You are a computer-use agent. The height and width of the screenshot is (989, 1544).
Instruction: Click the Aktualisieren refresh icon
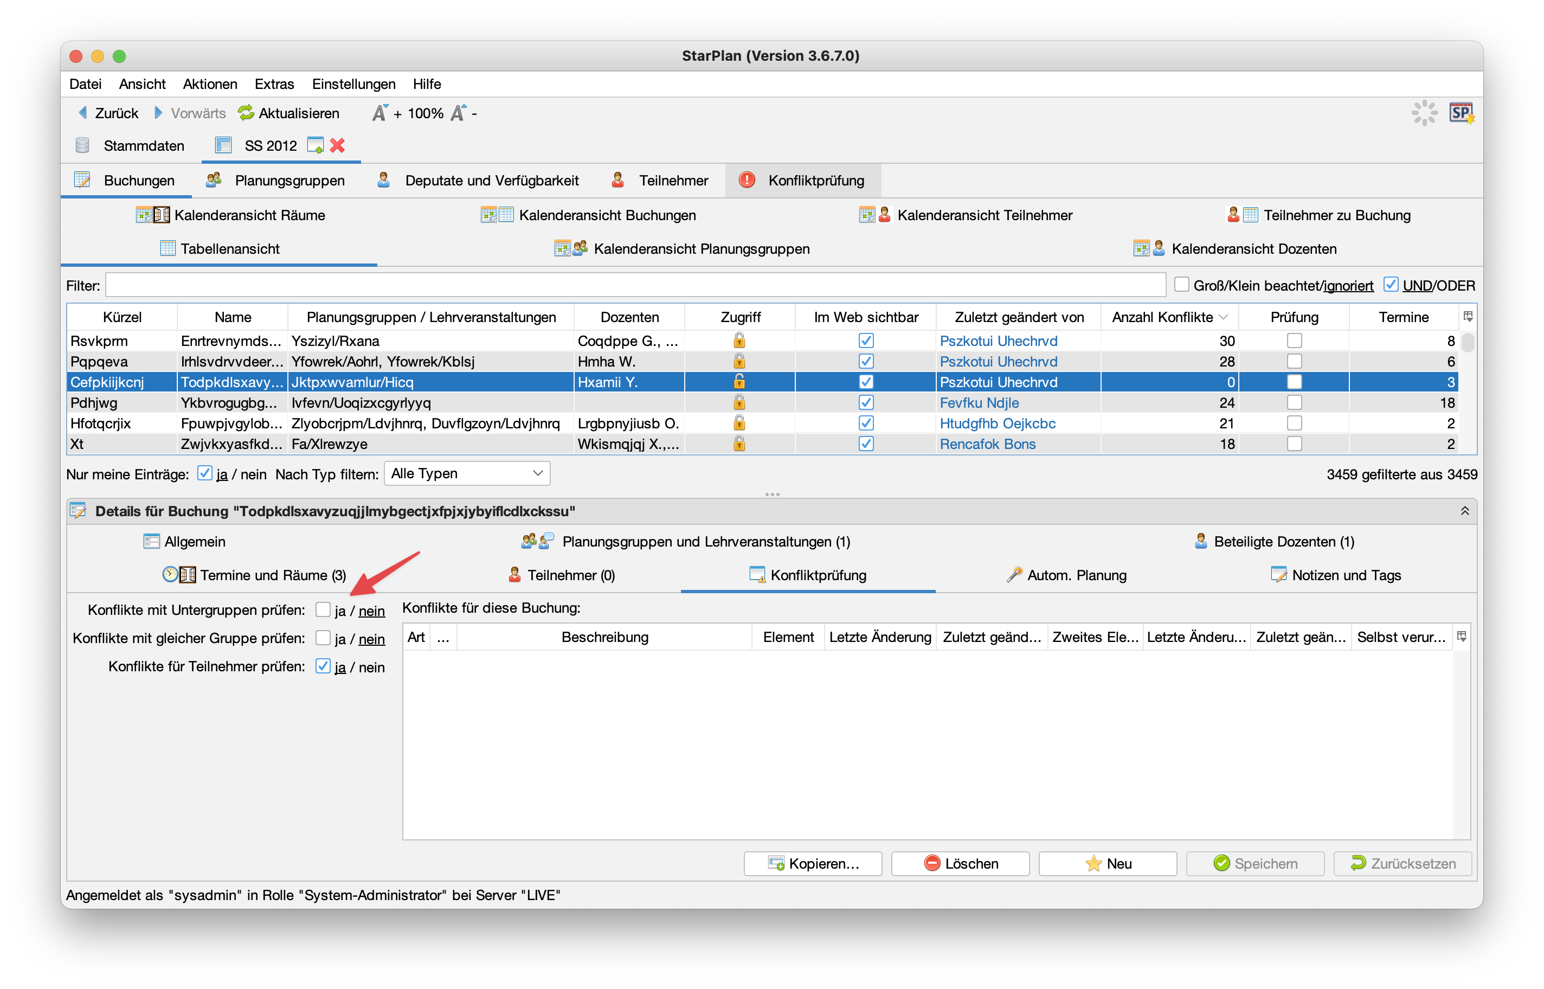(246, 113)
